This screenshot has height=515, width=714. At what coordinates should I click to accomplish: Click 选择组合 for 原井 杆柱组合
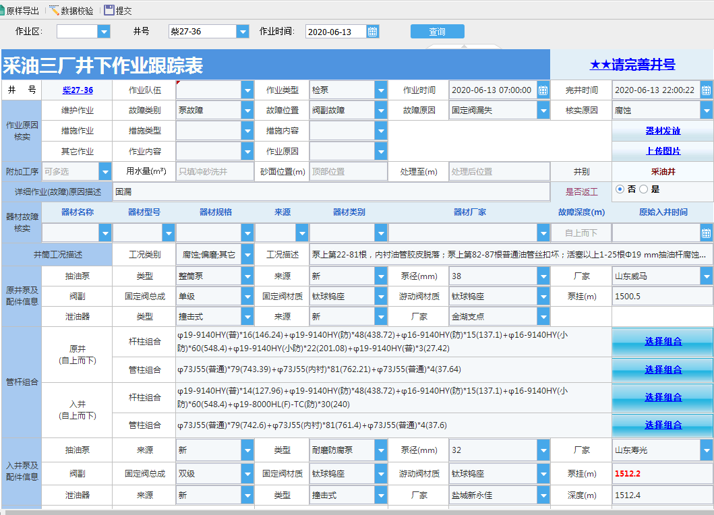[662, 342]
